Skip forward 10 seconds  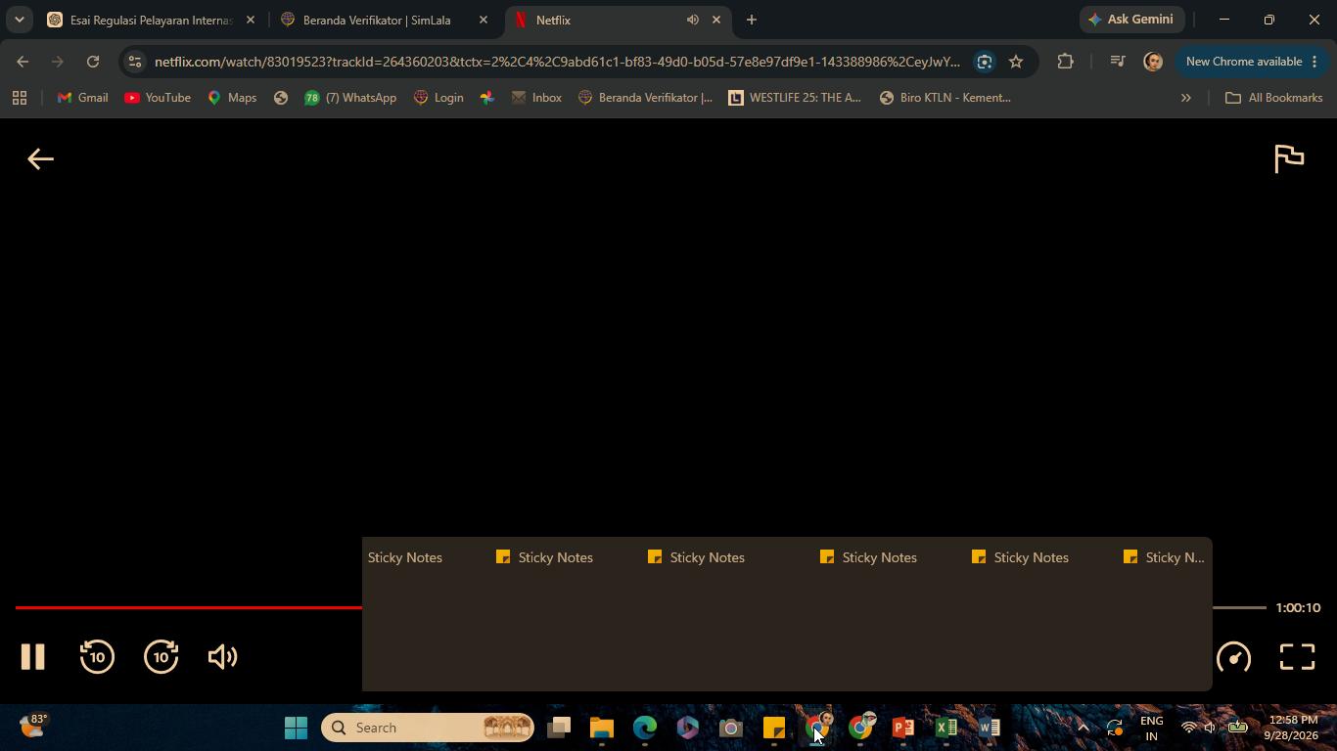[161, 657]
